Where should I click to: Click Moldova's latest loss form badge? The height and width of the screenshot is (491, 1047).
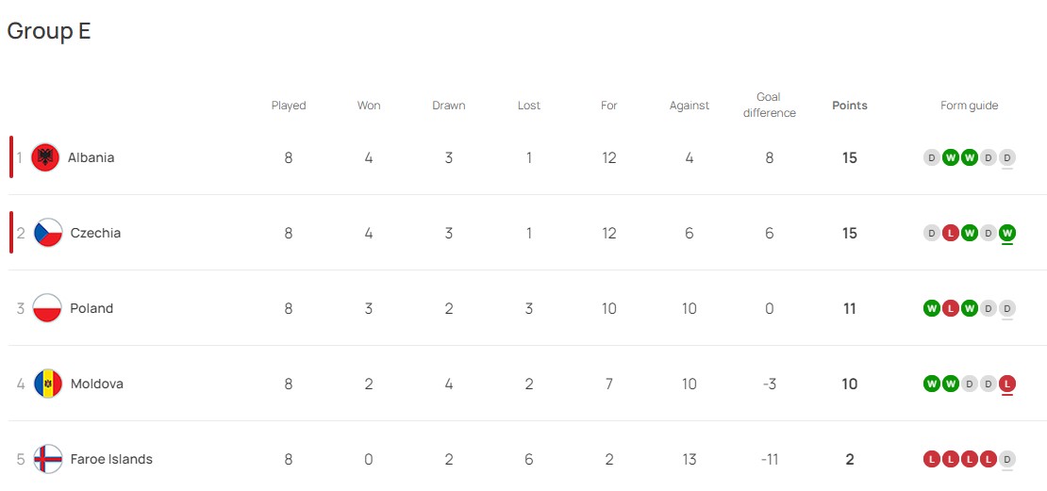pos(1007,384)
